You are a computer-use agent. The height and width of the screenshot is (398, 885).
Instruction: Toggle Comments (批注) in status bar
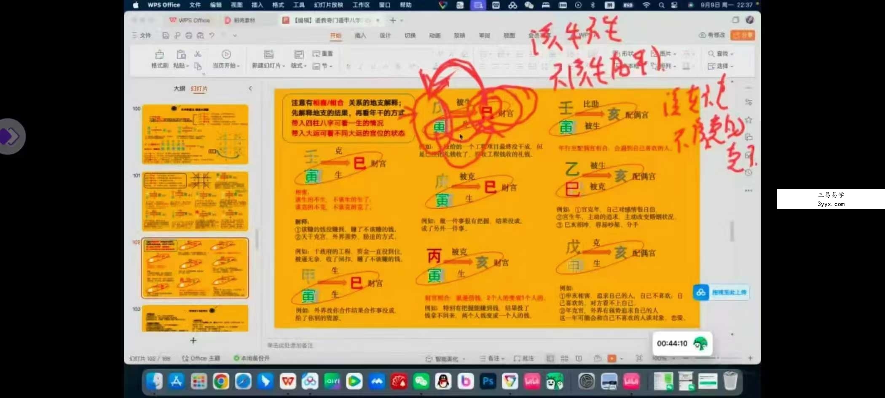(524, 358)
